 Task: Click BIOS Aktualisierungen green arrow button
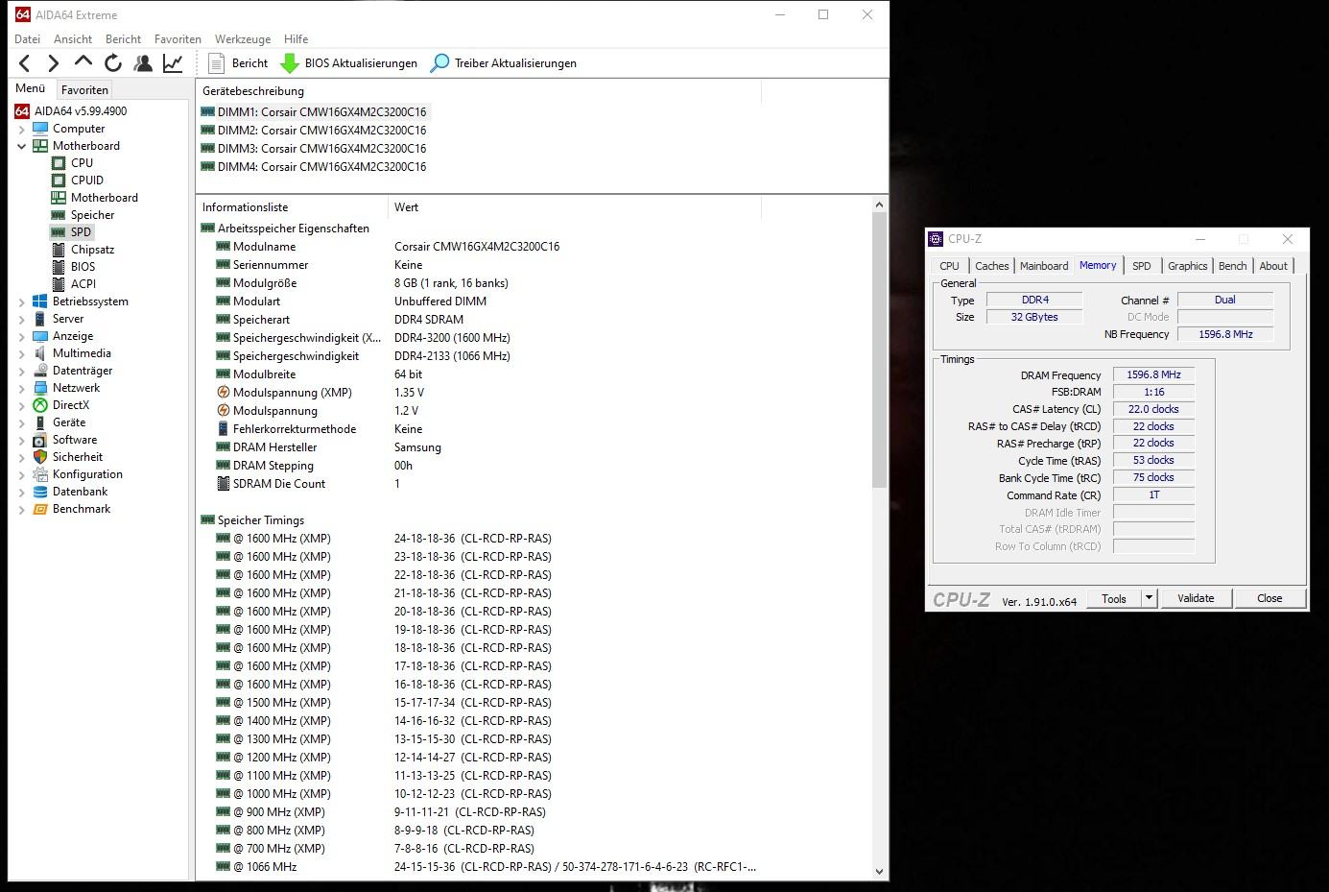pyautogui.click(x=348, y=63)
